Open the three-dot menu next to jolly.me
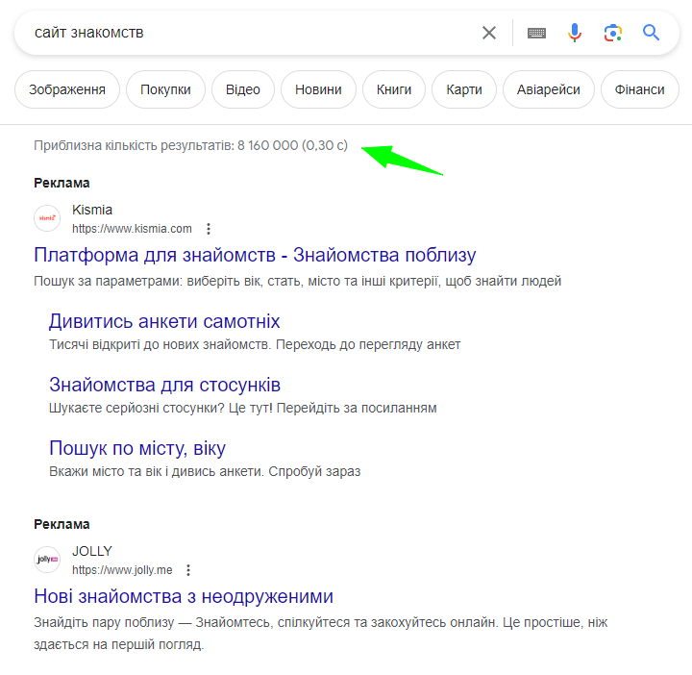The height and width of the screenshot is (675, 692). click(x=188, y=570)
